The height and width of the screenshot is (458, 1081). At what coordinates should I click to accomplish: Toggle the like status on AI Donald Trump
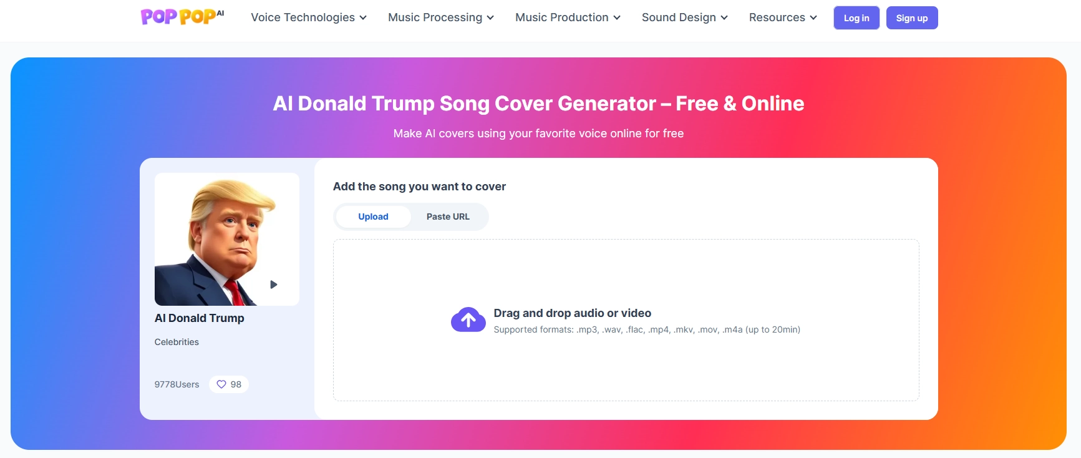point(228,384)
